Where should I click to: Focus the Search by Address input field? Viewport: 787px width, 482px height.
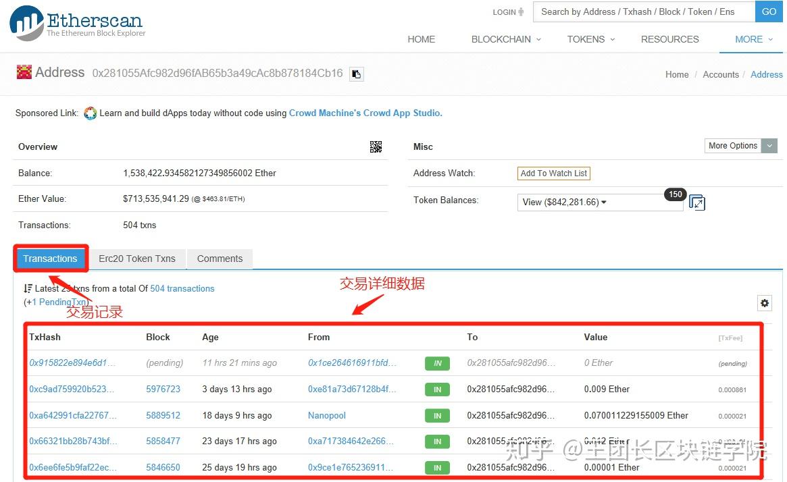point(644,11)
